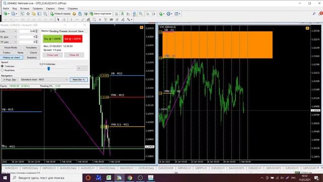
Task: Click the Close Last button
Action: click(52, 55)
